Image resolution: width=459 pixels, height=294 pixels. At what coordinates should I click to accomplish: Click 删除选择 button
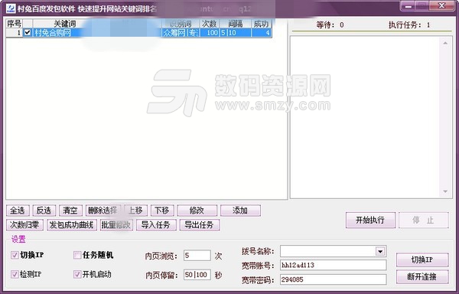pos(103,211)
